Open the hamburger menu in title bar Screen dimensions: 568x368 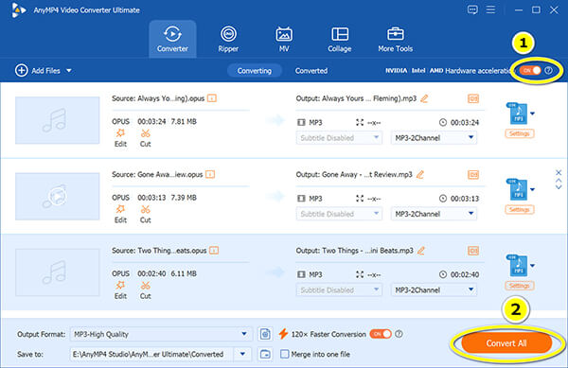click(490, 9)
